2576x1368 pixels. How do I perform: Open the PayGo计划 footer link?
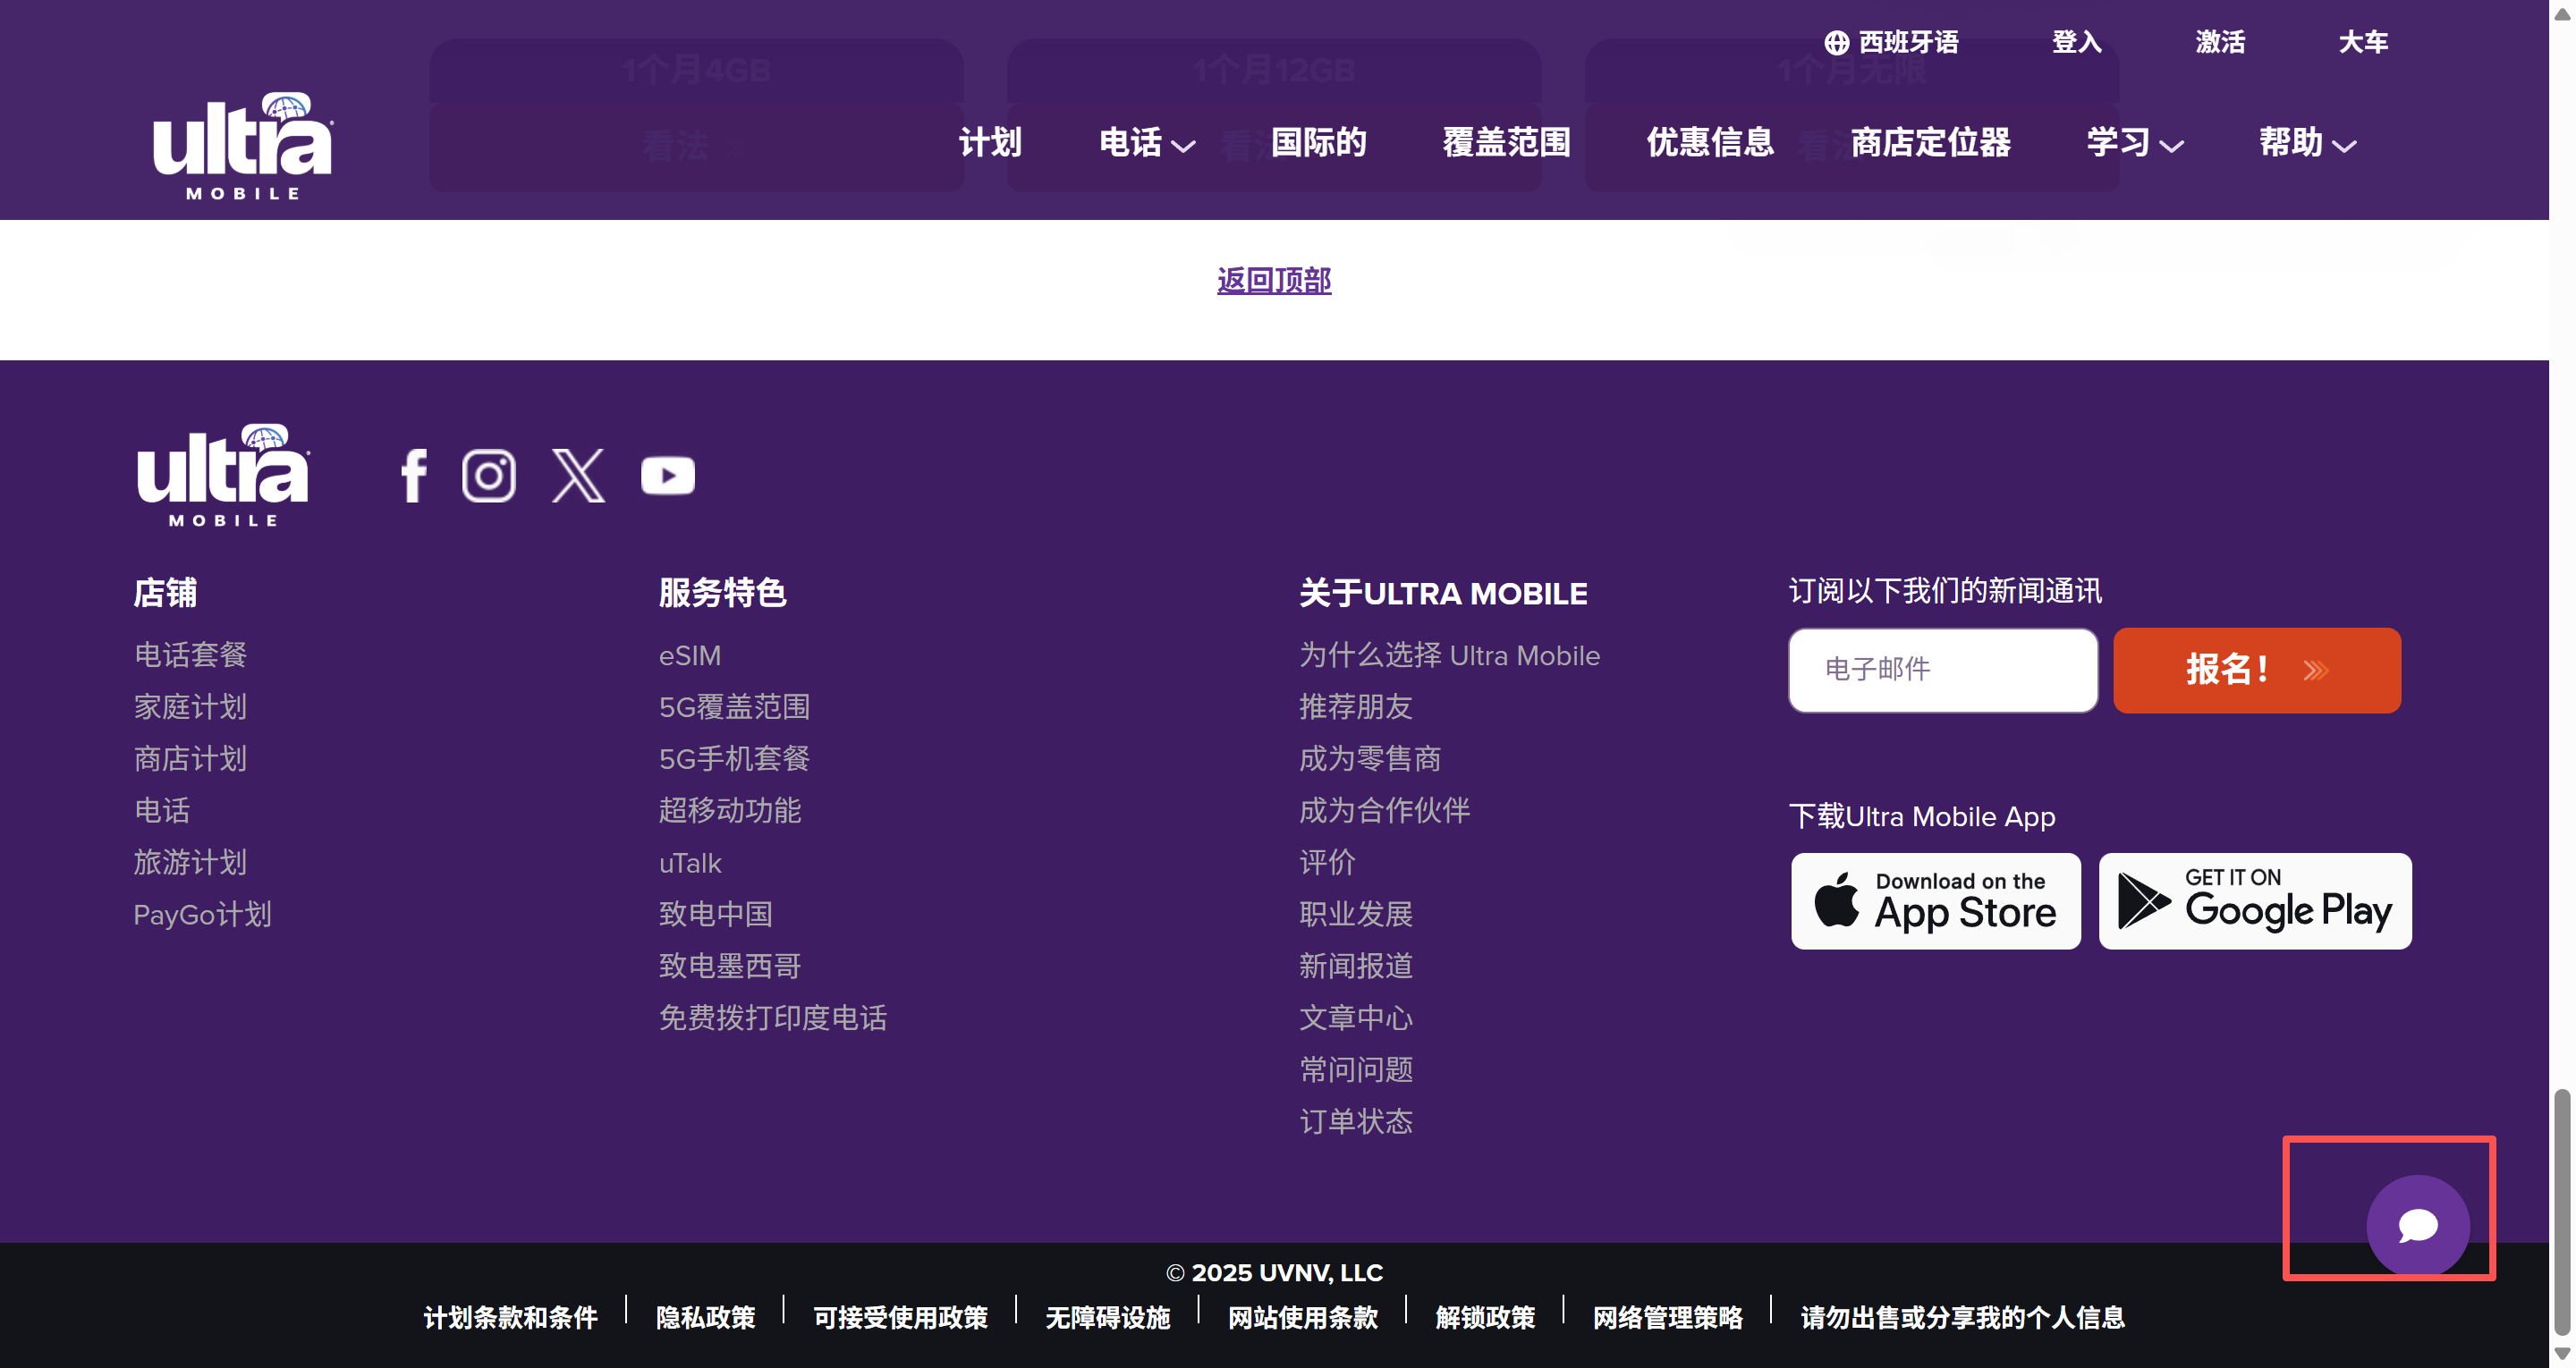pos(203,915)
